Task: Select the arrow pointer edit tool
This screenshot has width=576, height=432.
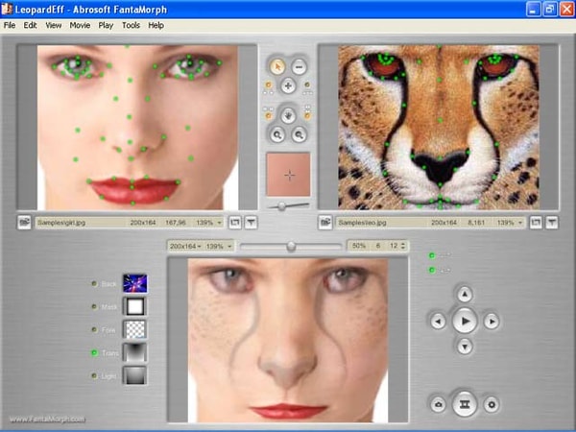Action: (277, 66)
